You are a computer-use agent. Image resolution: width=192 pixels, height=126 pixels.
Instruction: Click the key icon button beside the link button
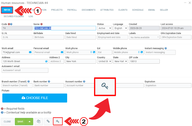[x=58, y=121]
